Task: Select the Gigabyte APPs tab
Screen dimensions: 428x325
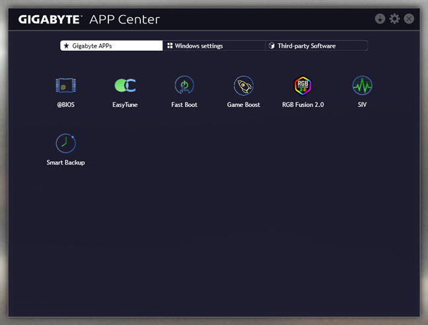Action: [x=112, y=46]
